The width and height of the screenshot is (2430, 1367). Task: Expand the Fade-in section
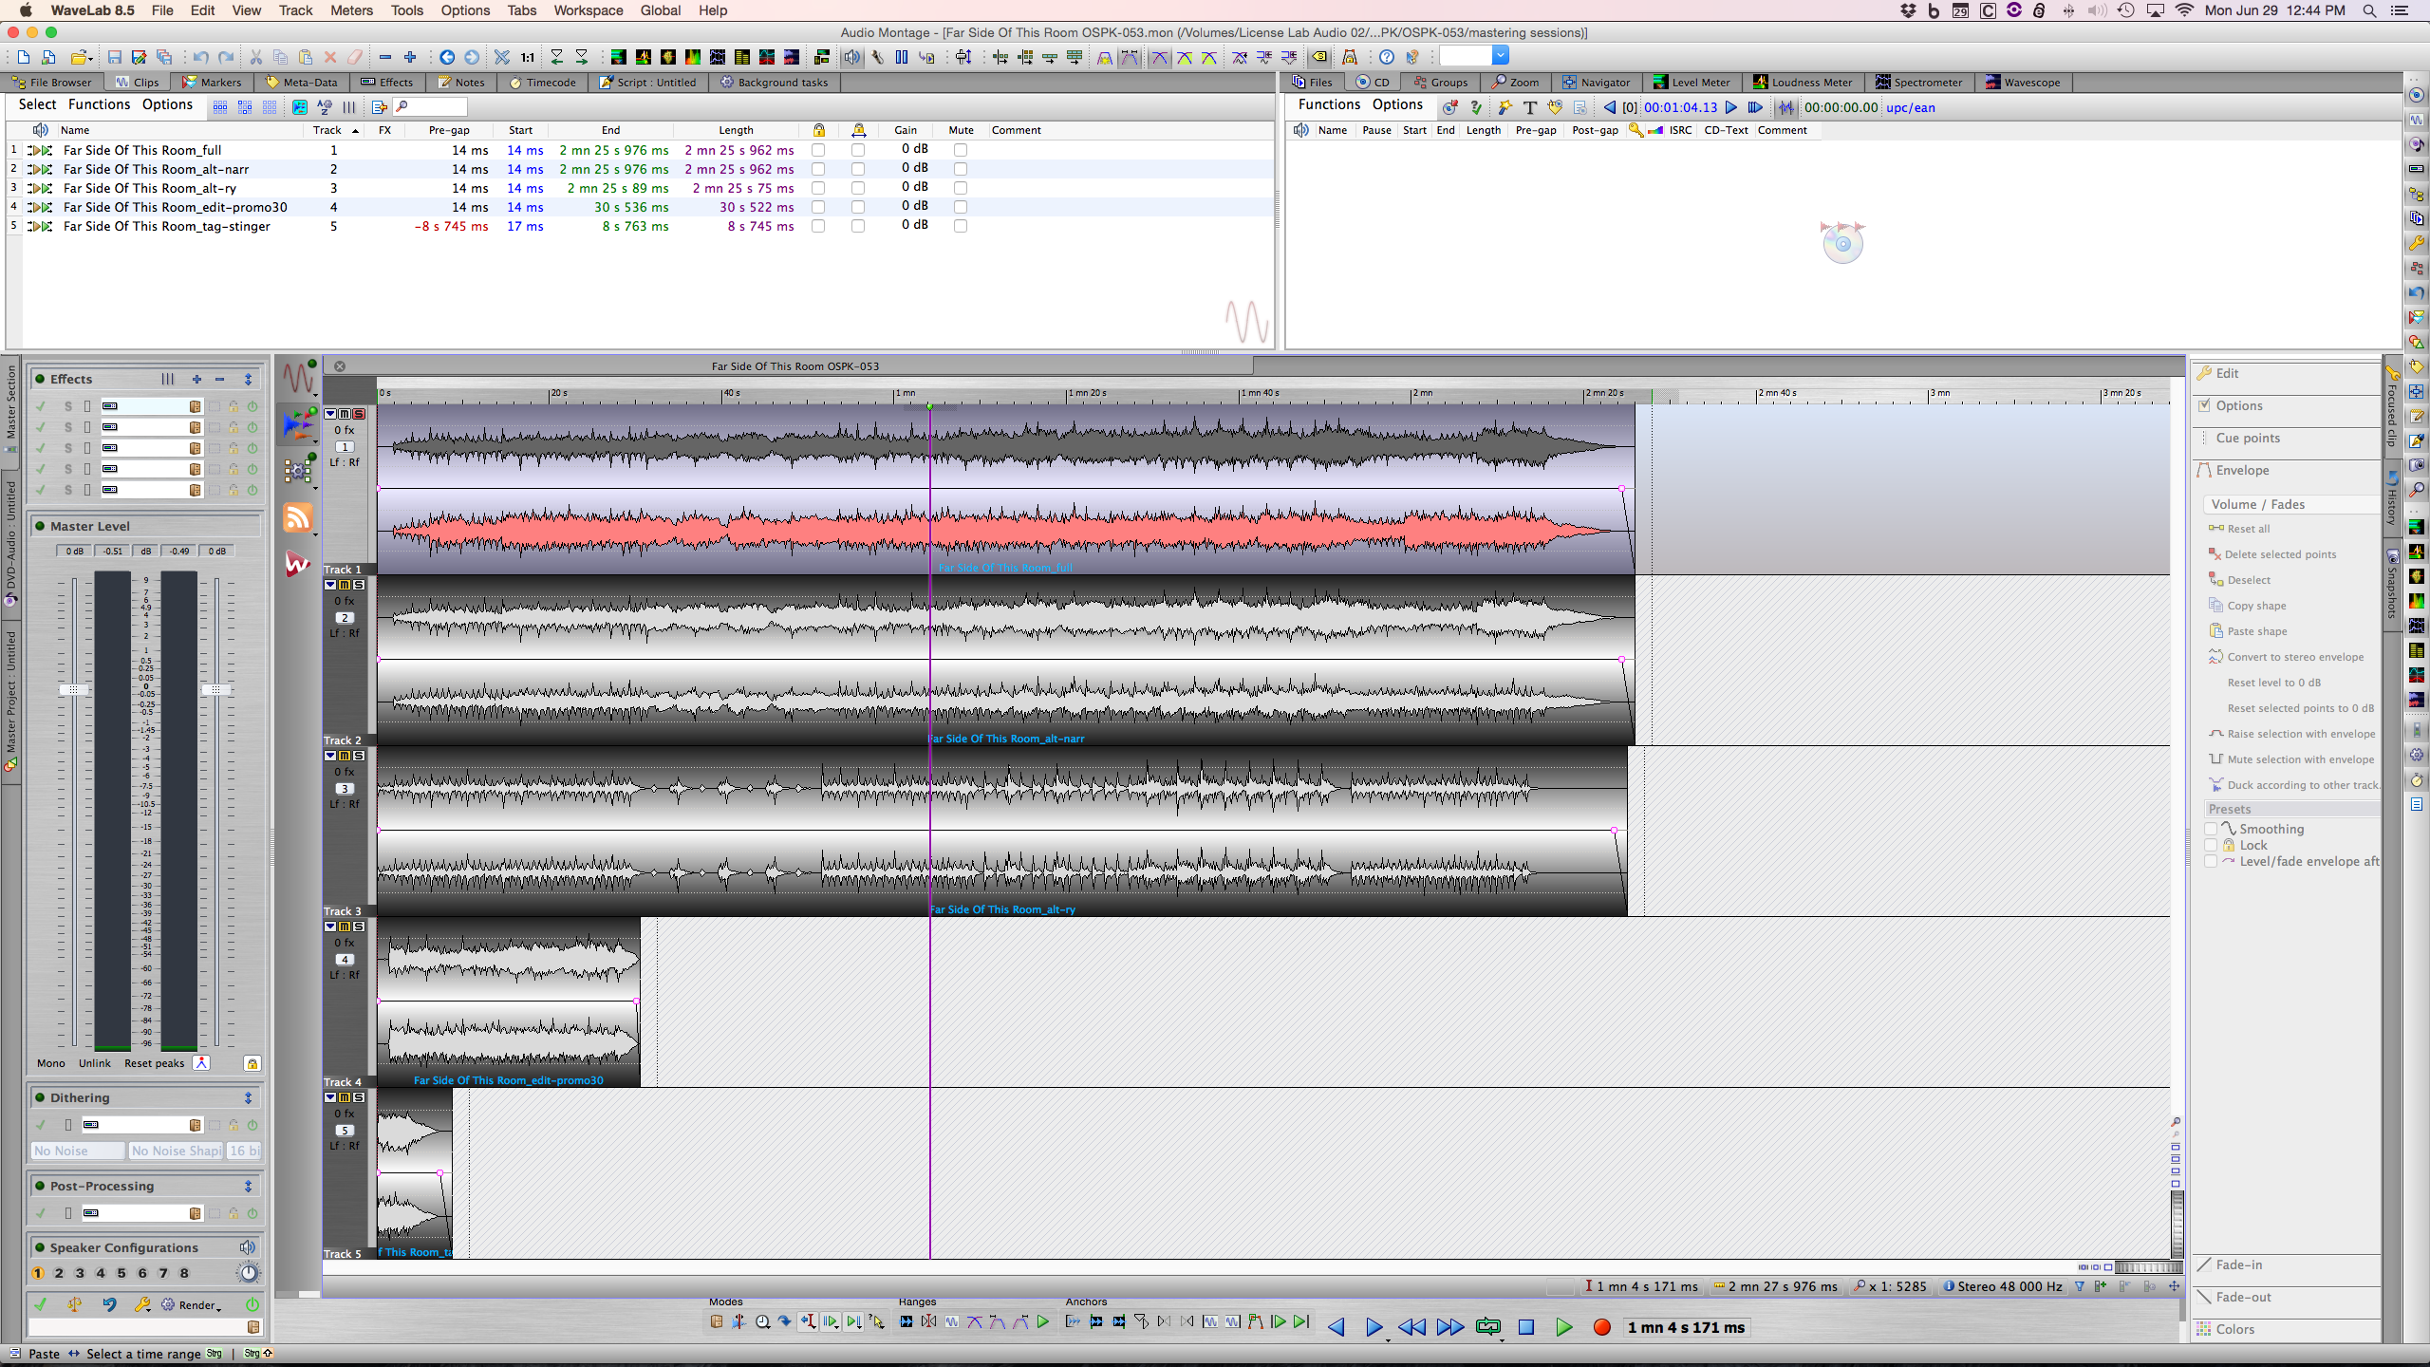pos(2238,1264)
